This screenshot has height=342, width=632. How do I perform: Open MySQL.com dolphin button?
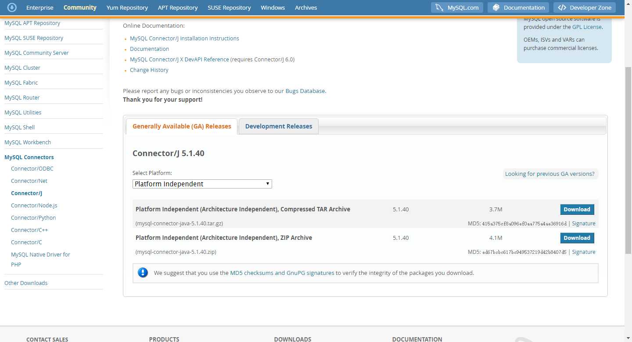[457, 7]
